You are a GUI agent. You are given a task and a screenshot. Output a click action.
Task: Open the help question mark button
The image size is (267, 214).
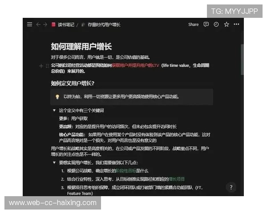tap(231, 187)
